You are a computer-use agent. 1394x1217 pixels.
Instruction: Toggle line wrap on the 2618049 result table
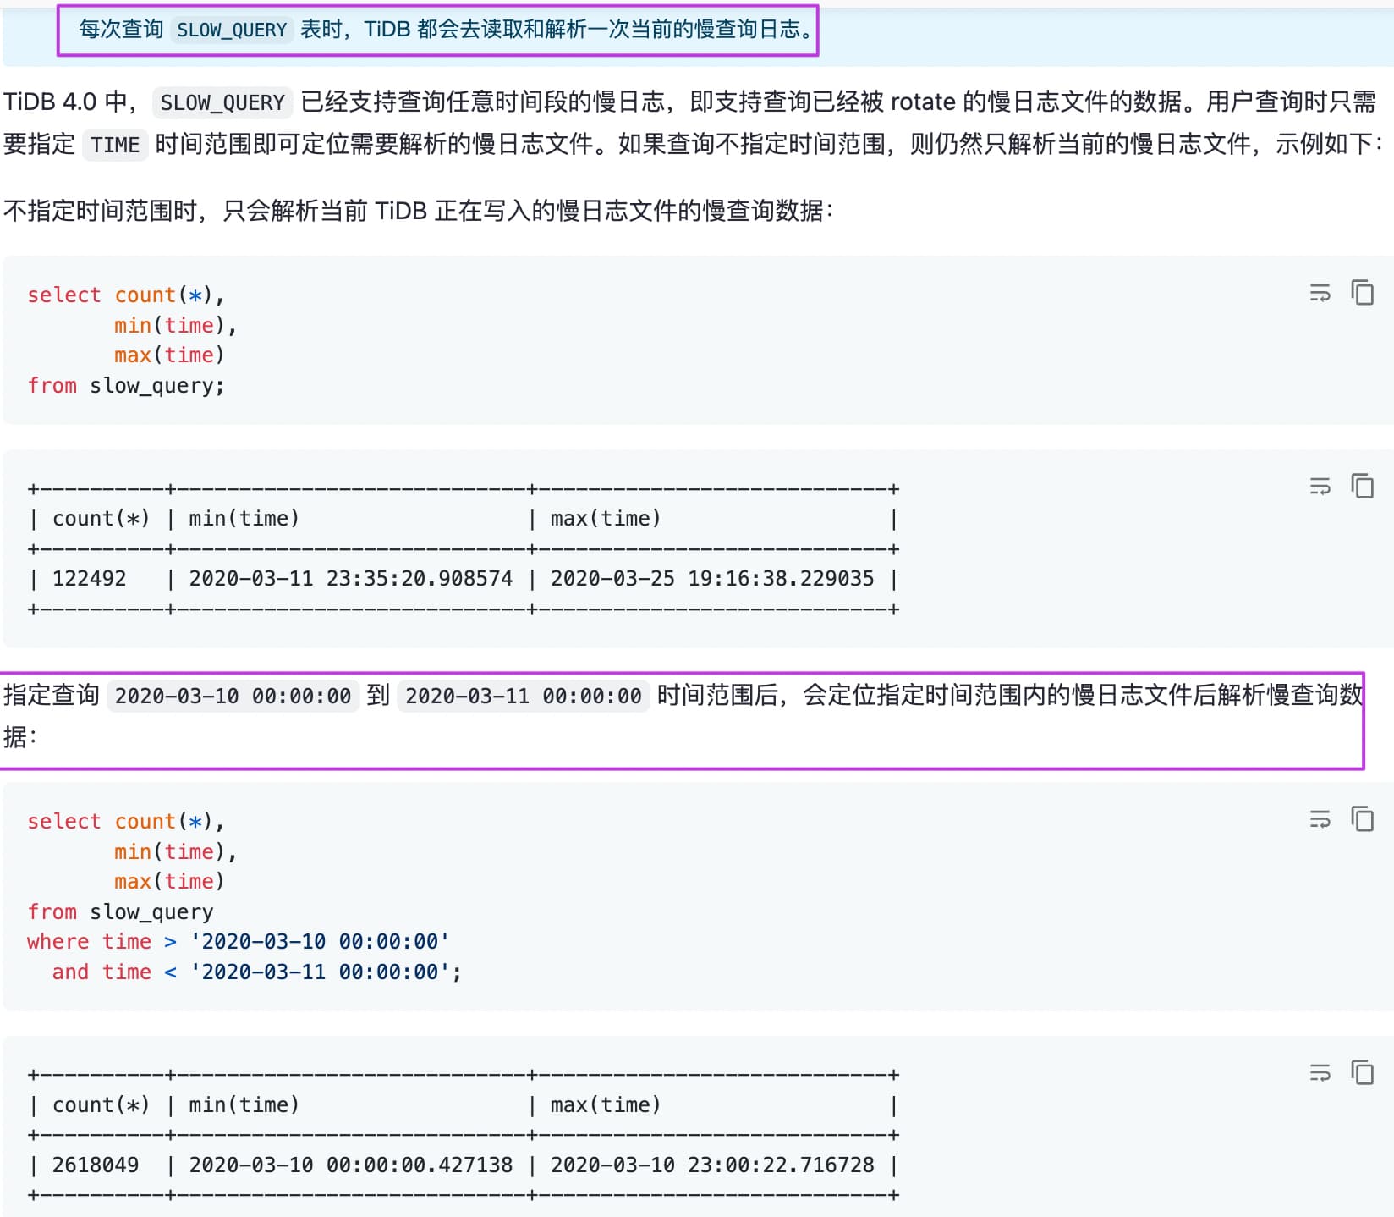[x=1320, y=1072]
